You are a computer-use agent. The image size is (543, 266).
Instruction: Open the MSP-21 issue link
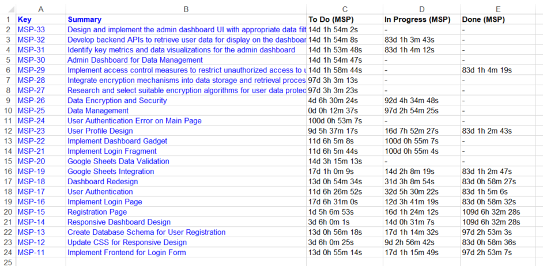pyautogui.click(x=31, y=151)
